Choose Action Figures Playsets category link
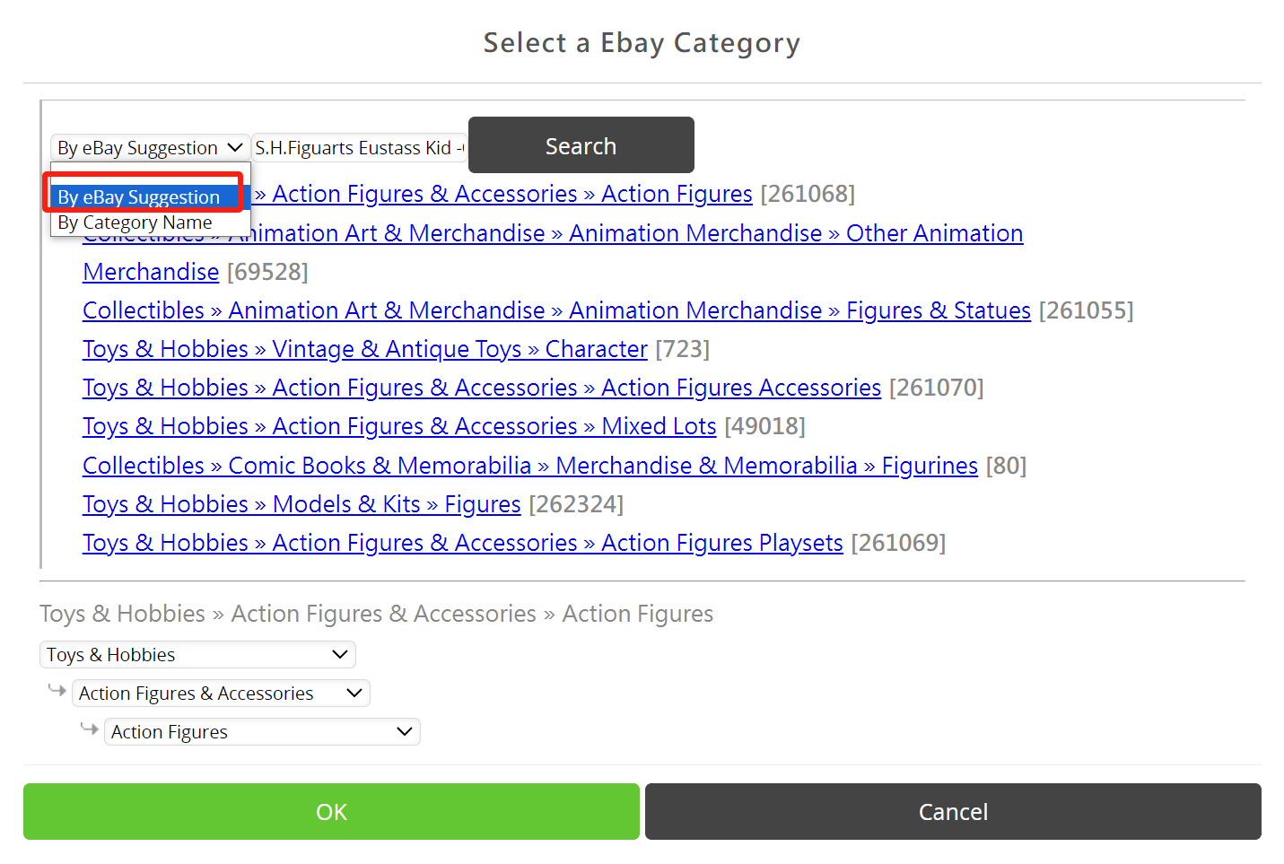The width and height of the screenshot is (1284, 864). click(463, 543)
